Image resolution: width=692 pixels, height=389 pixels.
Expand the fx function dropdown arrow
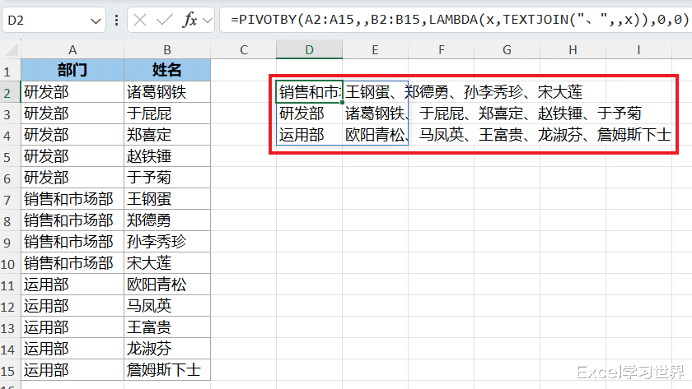coord(208,21)
